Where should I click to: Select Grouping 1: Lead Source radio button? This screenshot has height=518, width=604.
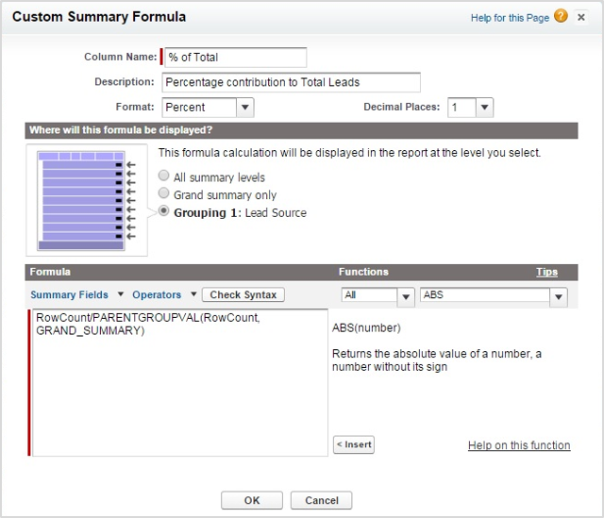163,211
